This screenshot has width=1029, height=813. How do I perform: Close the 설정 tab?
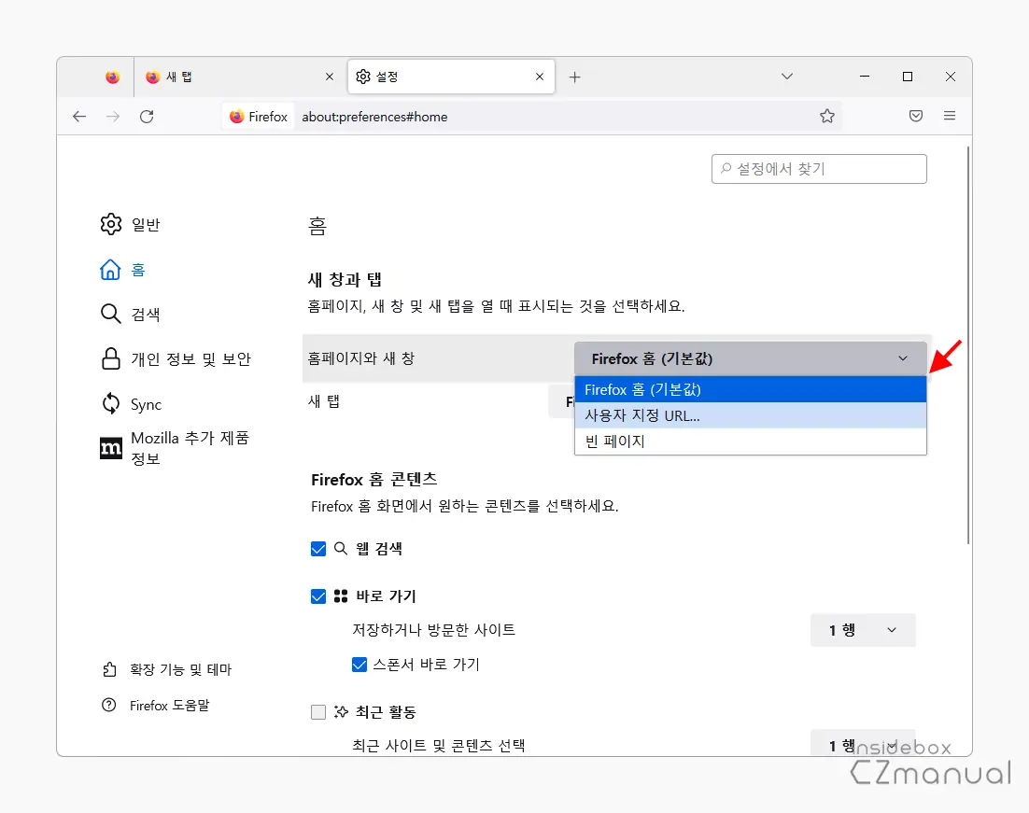pyautogui.click(x=540, y=77)
